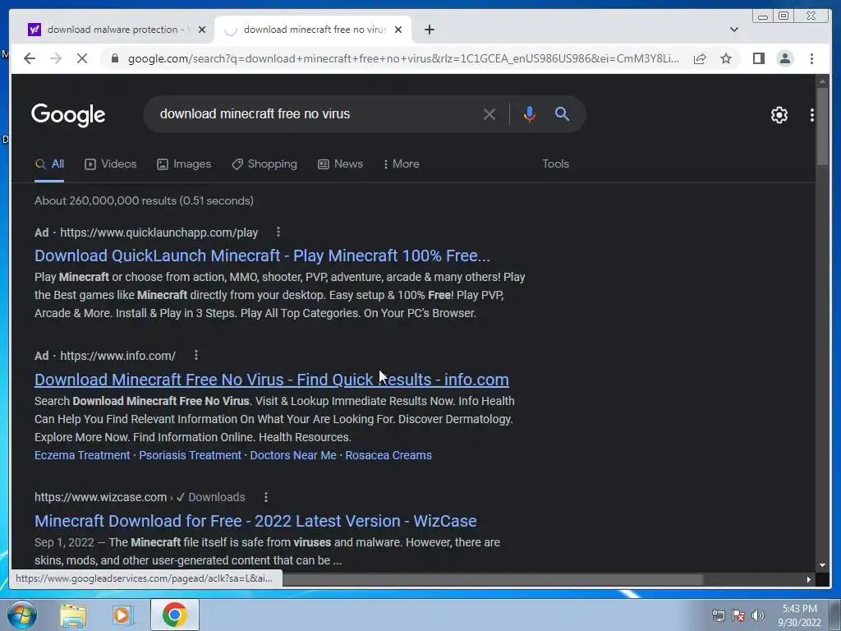
Task: Click the browser forward arrow
Action: [56, 58]
